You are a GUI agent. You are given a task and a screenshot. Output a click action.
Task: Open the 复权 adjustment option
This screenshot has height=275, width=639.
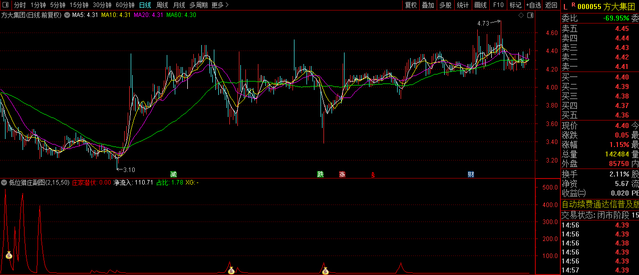pos(411,5)
